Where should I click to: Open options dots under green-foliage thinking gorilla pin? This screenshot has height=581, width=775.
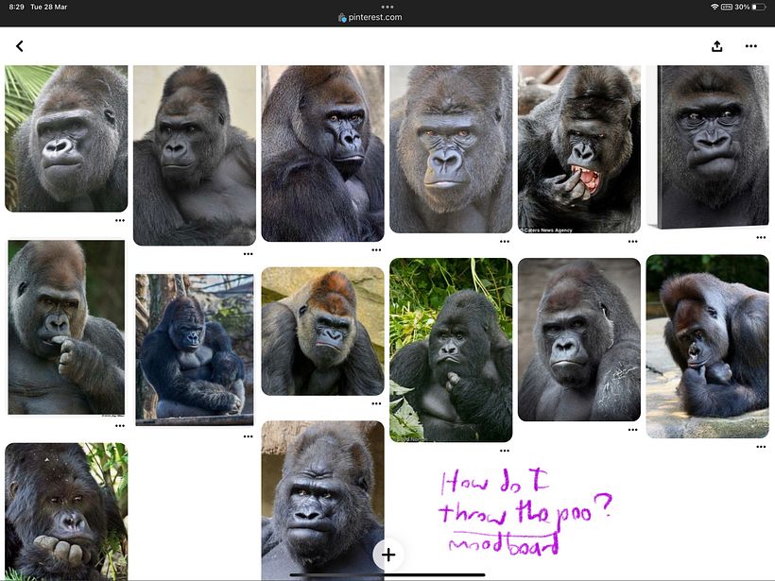click(x=504, y=451)
